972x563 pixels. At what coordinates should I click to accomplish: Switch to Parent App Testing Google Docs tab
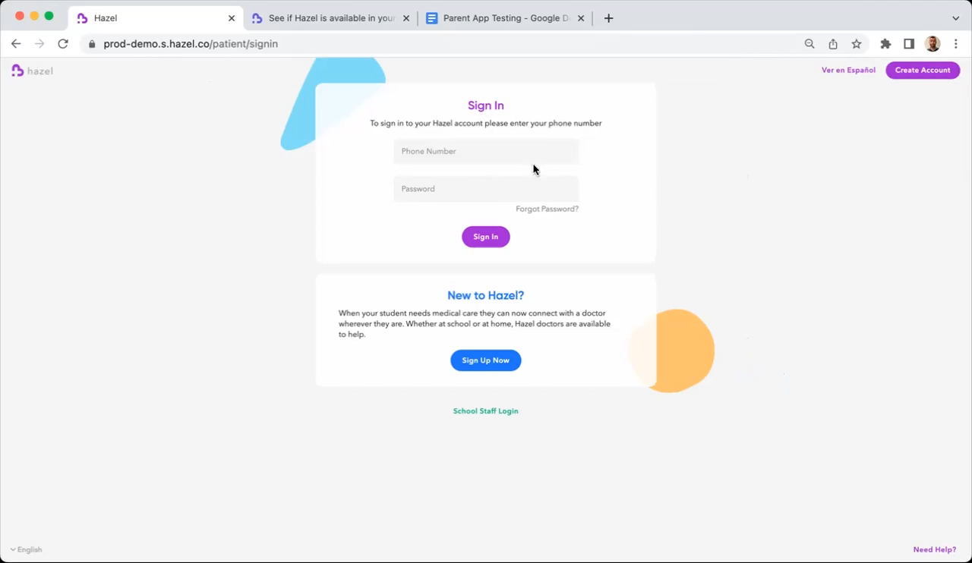(x=505, y=18)
